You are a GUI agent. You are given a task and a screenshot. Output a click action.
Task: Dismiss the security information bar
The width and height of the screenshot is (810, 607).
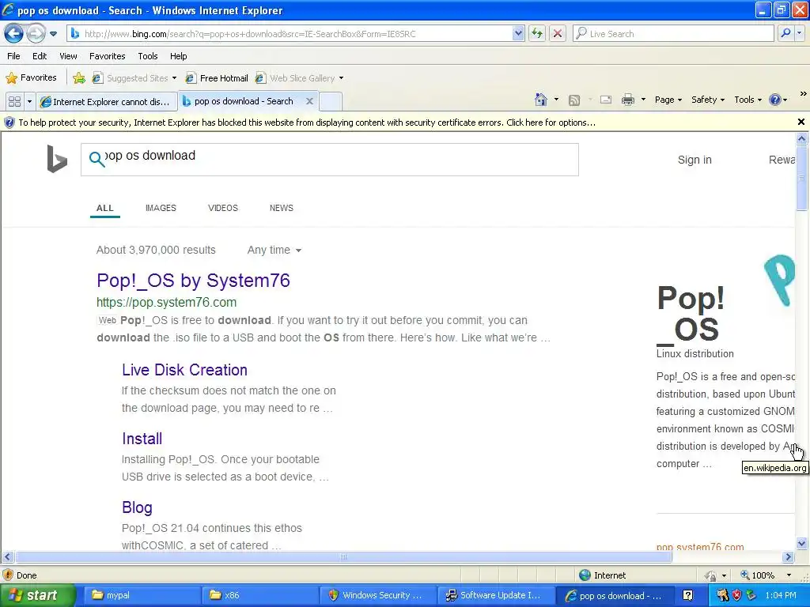click(x=801, y=122)
